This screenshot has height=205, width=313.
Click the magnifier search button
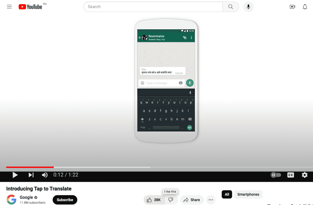(x=230, y=7)
